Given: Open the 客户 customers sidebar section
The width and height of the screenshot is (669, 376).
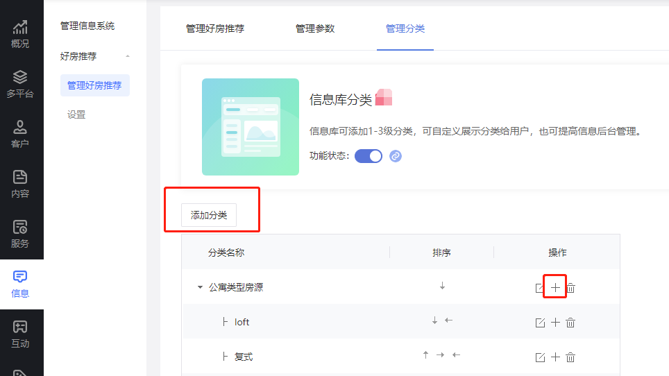Looking at the screenshot, I should pos(20,134).
